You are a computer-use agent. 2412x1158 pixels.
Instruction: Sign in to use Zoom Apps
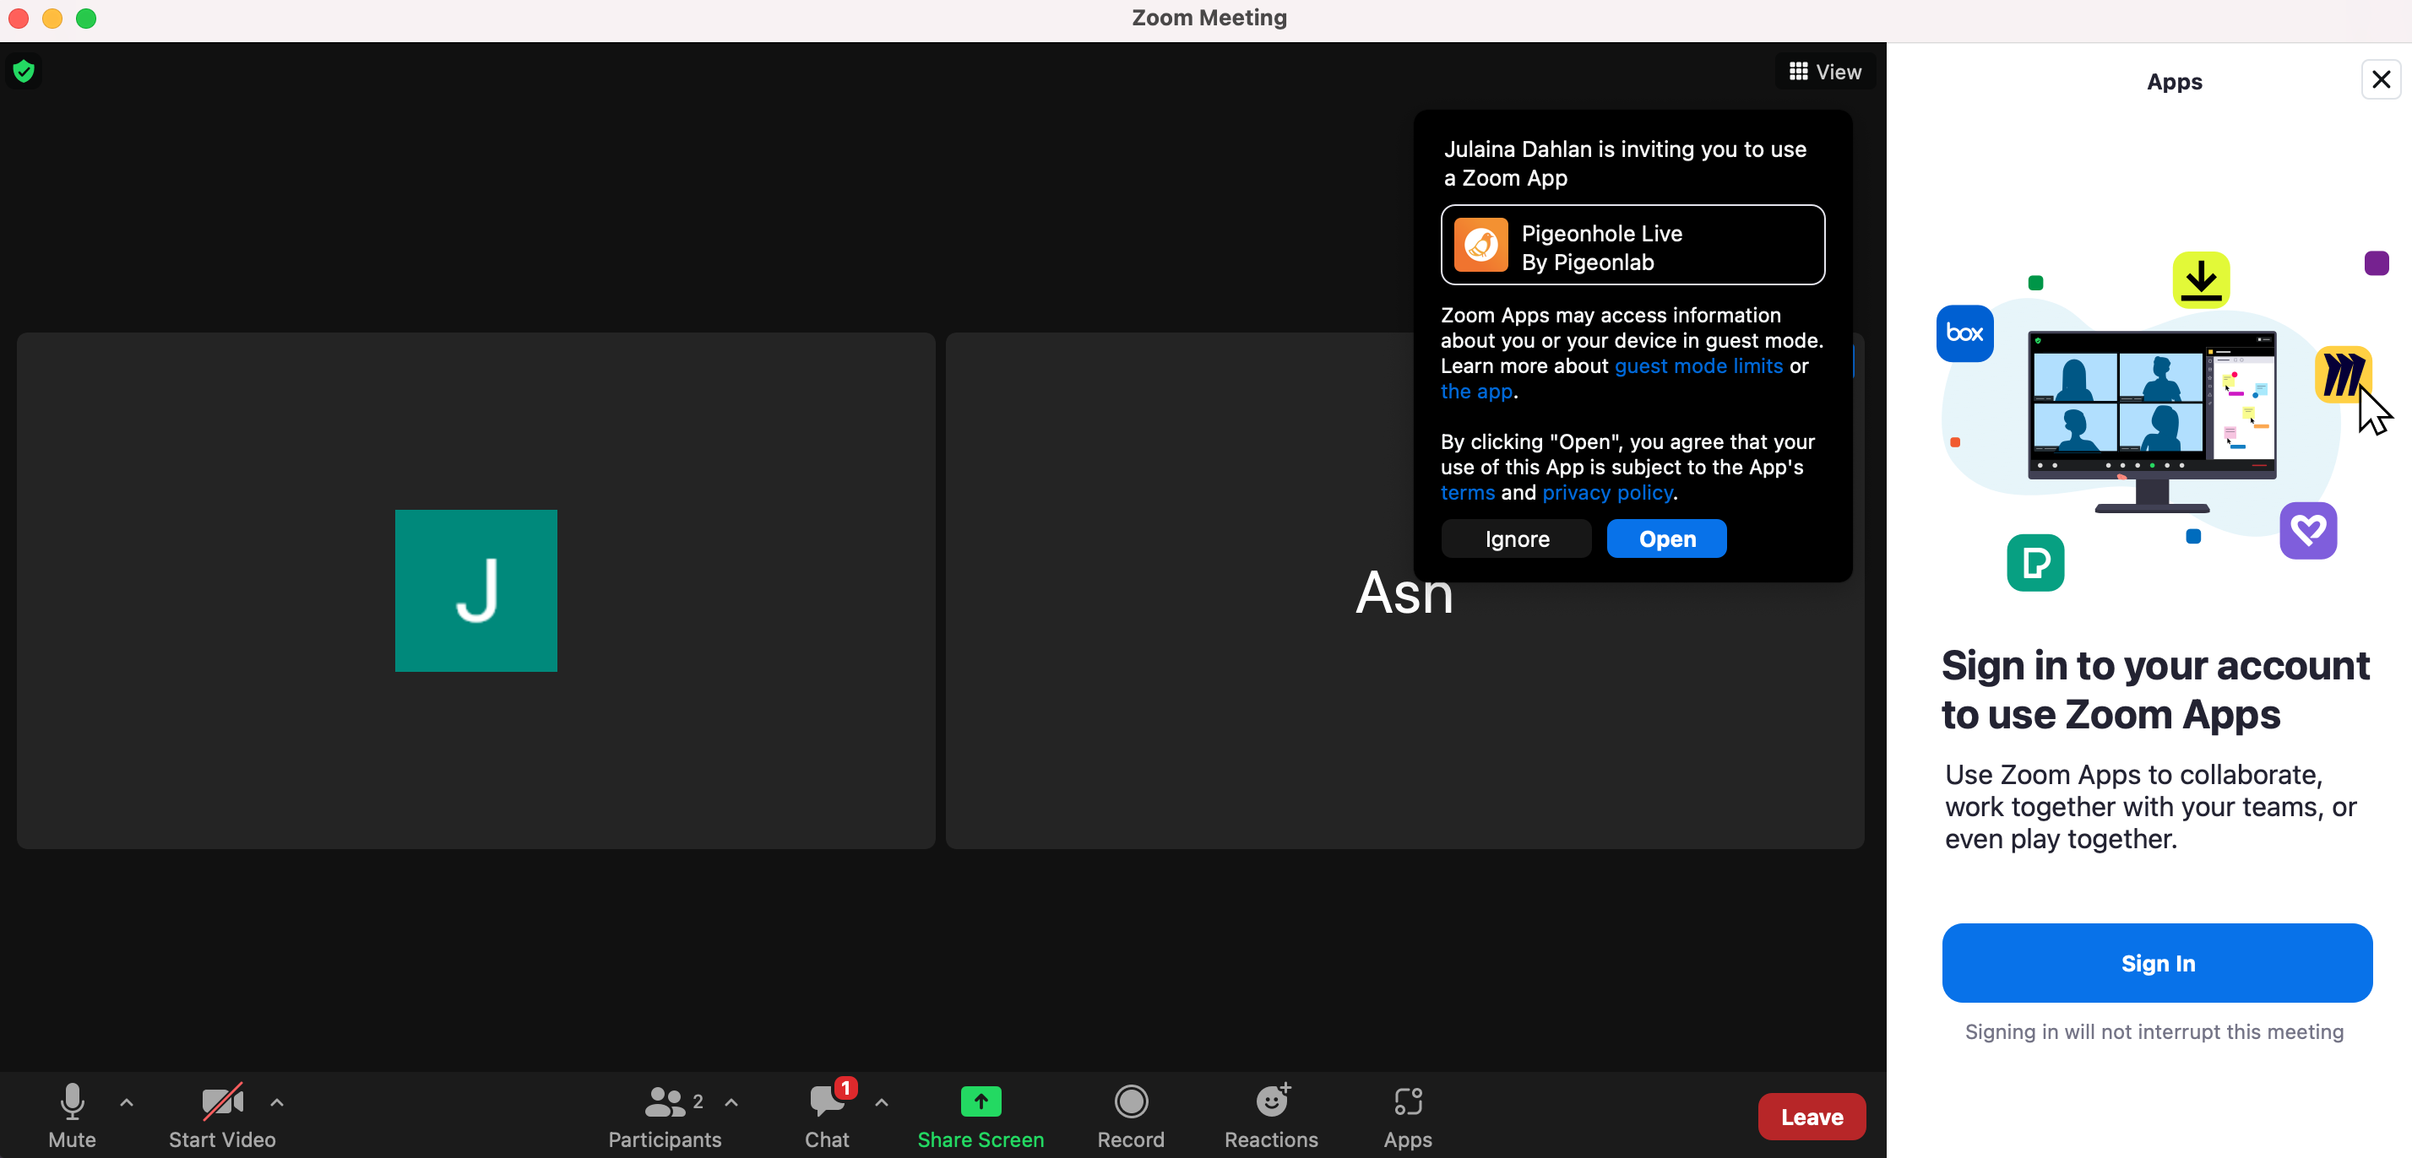[x=2156, y=962]
